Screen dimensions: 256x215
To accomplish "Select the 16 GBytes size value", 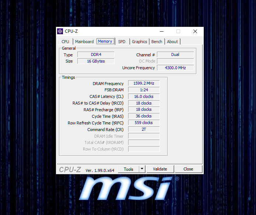I will pyautogui.click(x=96, y=61).
